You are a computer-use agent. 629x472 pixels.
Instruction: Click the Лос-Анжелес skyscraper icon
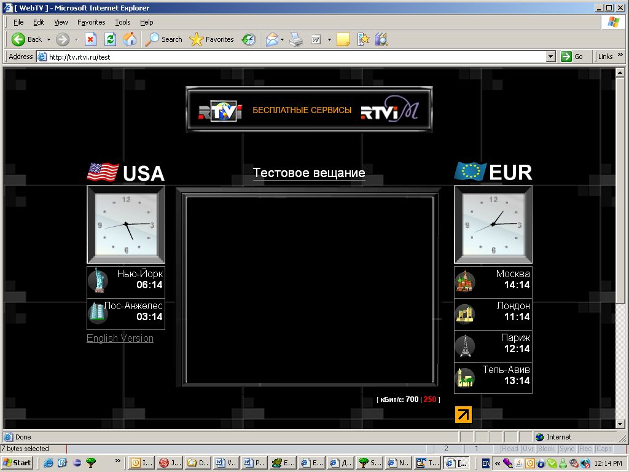click(x=98, y=313)
